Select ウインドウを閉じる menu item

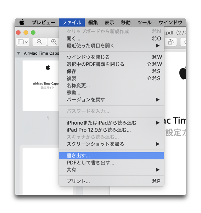(111, 57)
